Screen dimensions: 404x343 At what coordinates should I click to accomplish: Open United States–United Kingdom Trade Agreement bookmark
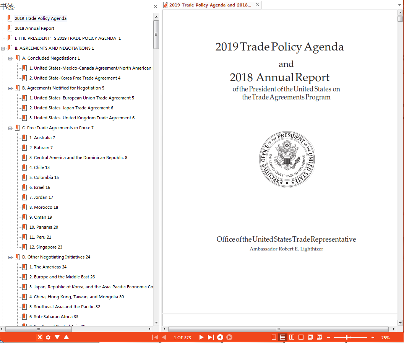[82, 118]
